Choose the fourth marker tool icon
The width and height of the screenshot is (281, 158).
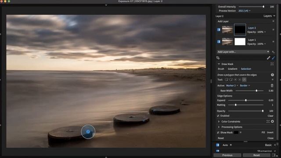coord(240,79)
